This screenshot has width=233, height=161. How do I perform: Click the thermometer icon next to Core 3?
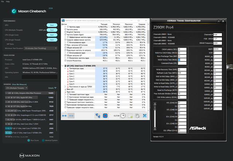(68, 79)
